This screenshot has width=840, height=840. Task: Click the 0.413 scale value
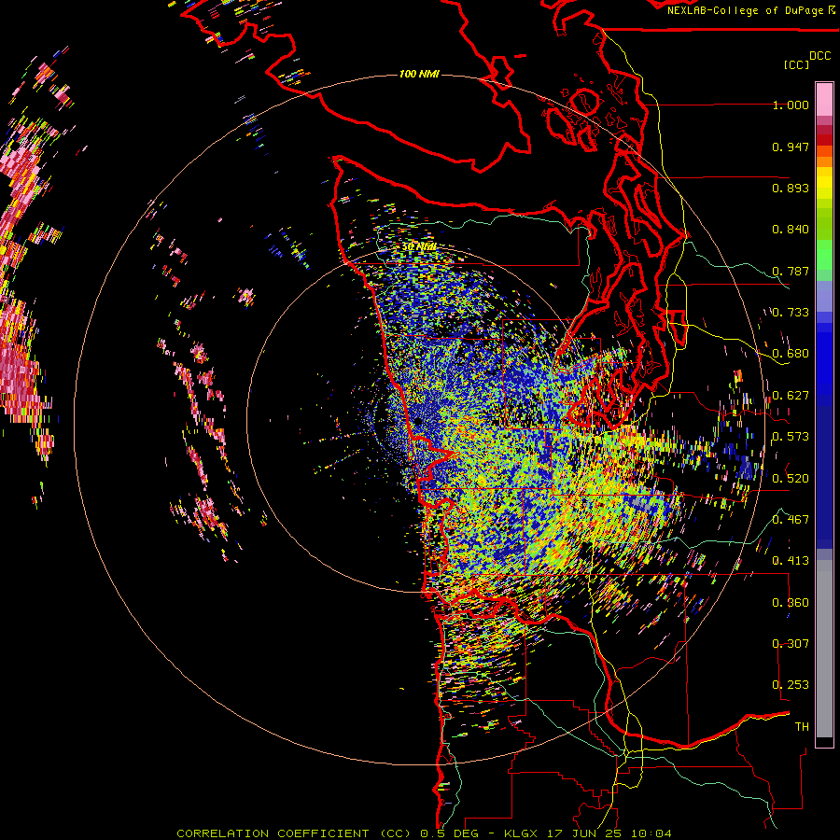791,561
